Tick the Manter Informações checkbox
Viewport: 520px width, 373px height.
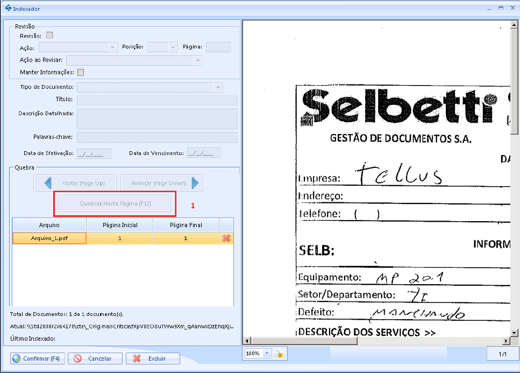pyautogui.click(x=81, y=72)
